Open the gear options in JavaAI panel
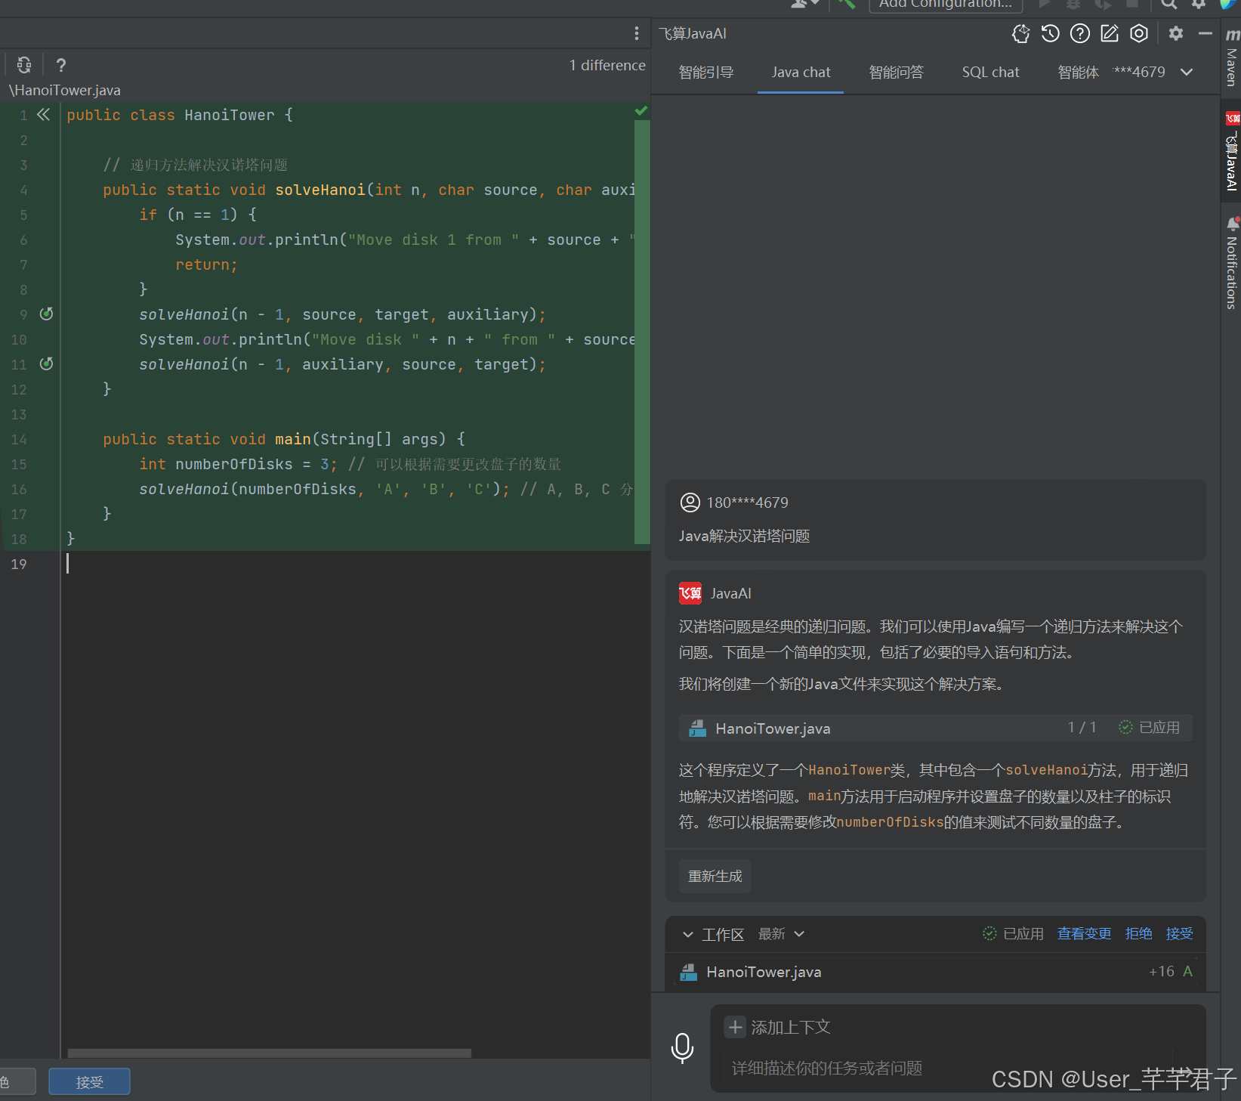Screen dimensions: 1241x1101 coord(1176,33)
